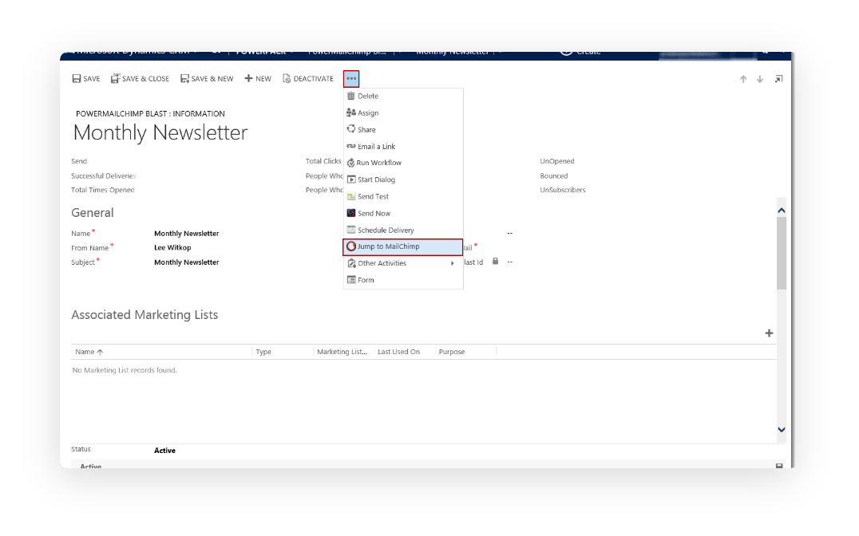Click the vertical scrollbar thumb
The width and height of the screenshot is (859, 536).
pyautogui.click(x=782, y=253)
